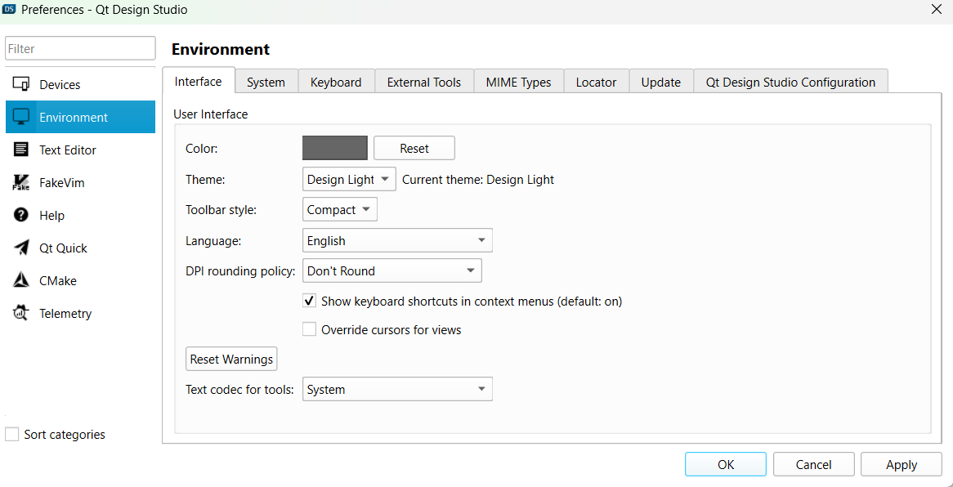The image size is (953, 487).
Task: Click the 'Text codec for tools:' label
Action: click(x=240, y=389)
